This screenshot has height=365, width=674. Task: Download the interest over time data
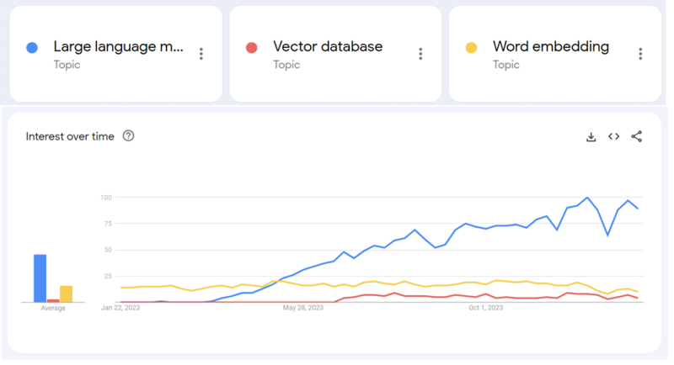tap(591, 137)
